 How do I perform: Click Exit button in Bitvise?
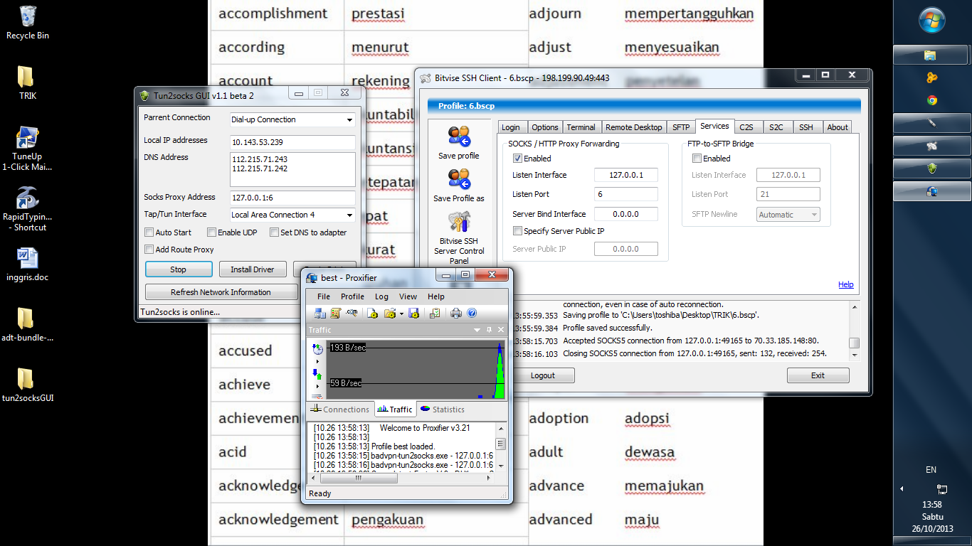coord(818,375)
